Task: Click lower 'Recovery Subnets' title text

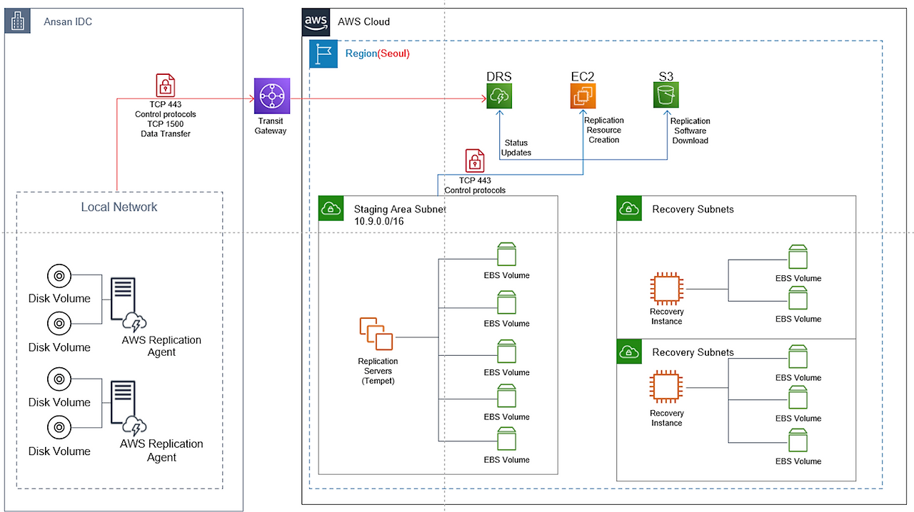Action: tap(693, 352)
